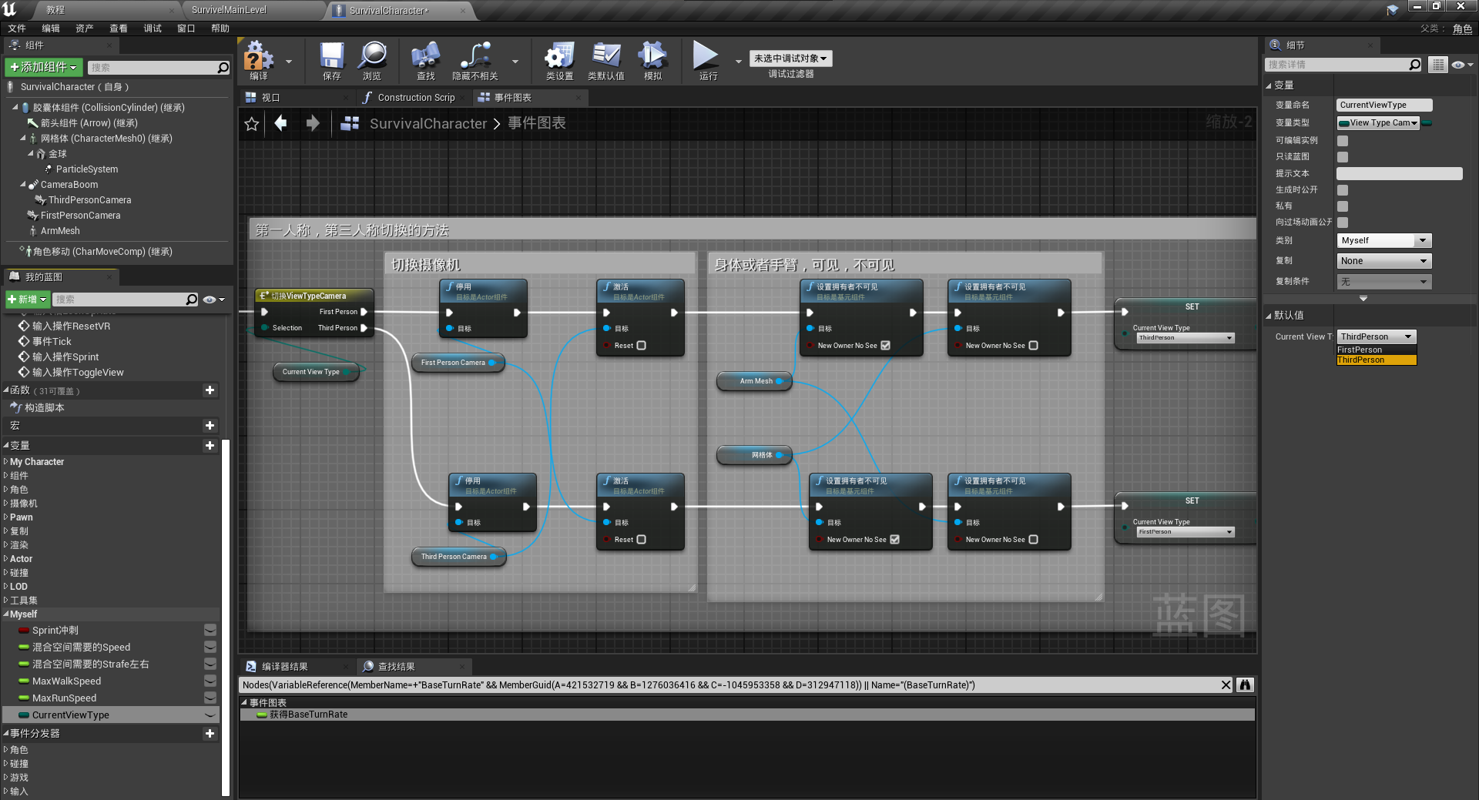Enable the Private (私有) checkbox
The height and width of the screenshot is (800, 1479).
point(1343,206)
